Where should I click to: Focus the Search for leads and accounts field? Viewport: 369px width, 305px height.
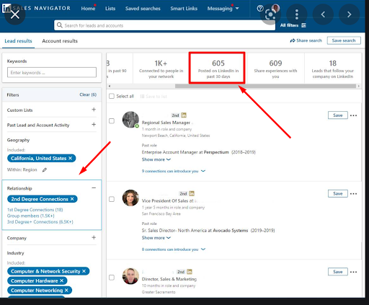(x=165, y=25)
